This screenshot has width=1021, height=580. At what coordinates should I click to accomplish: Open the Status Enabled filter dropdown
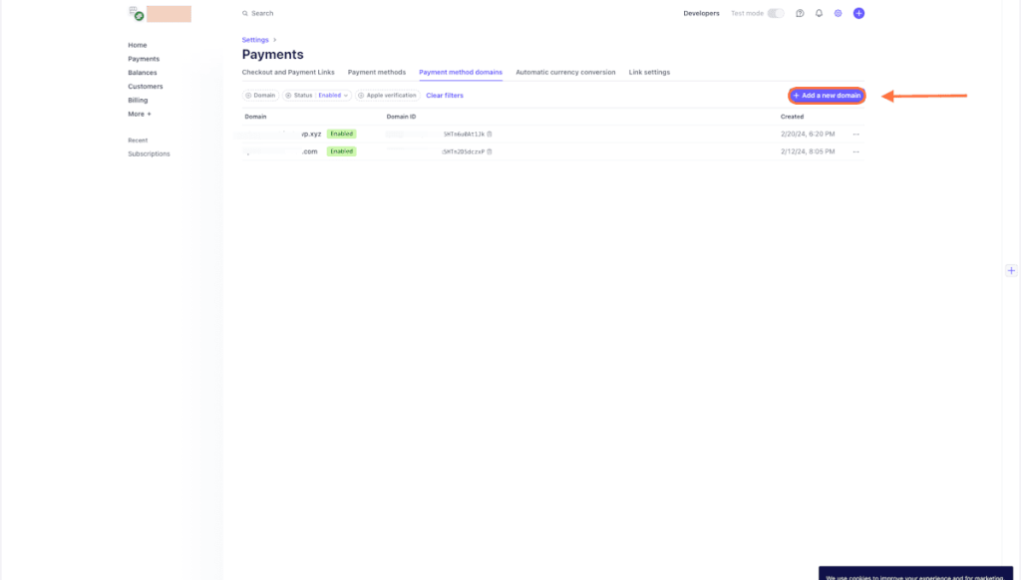(x=316, y=96)
